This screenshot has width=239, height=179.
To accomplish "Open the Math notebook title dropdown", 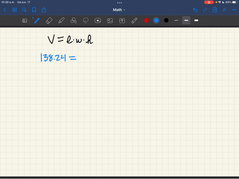I will [x=119, y=10].
